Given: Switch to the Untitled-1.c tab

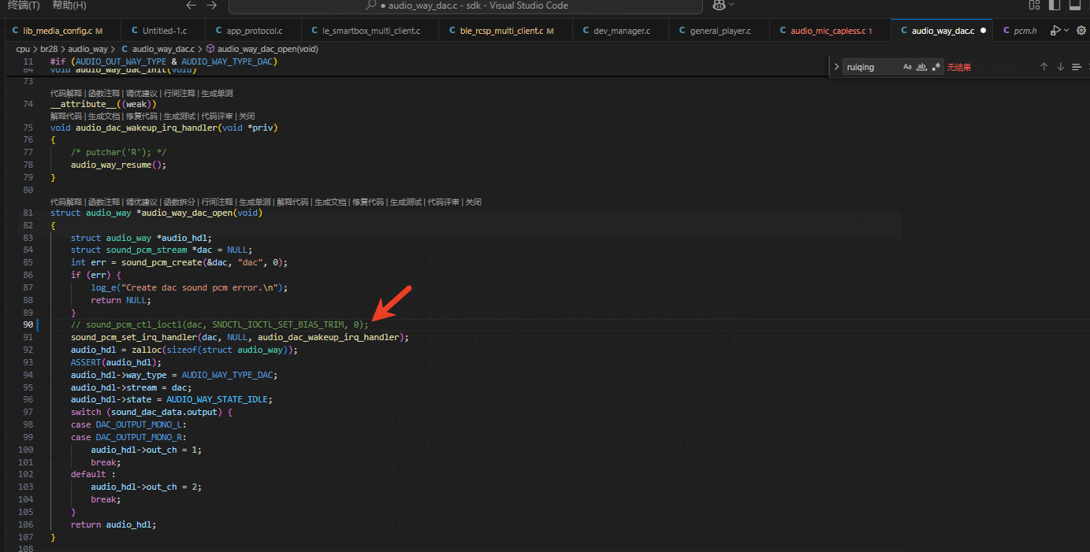Looking at the screenshot, I should click(x=163, y=31).
